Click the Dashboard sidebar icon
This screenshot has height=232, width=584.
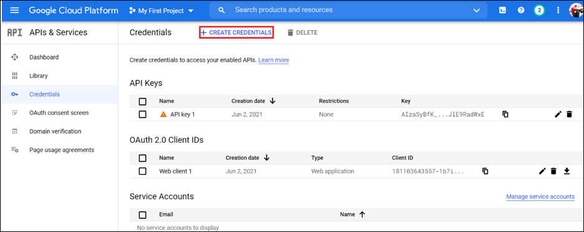pyautogui.click(x=14, y=57)
